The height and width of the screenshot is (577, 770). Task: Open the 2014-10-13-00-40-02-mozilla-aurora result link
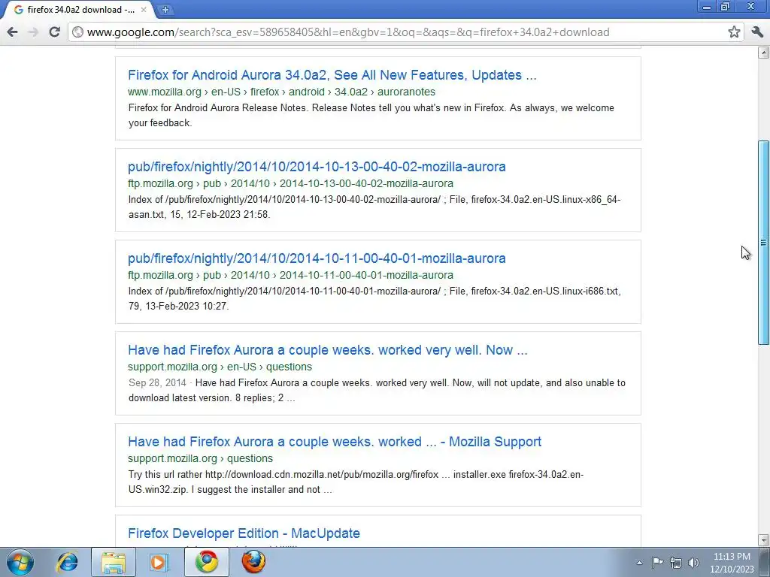317,167
